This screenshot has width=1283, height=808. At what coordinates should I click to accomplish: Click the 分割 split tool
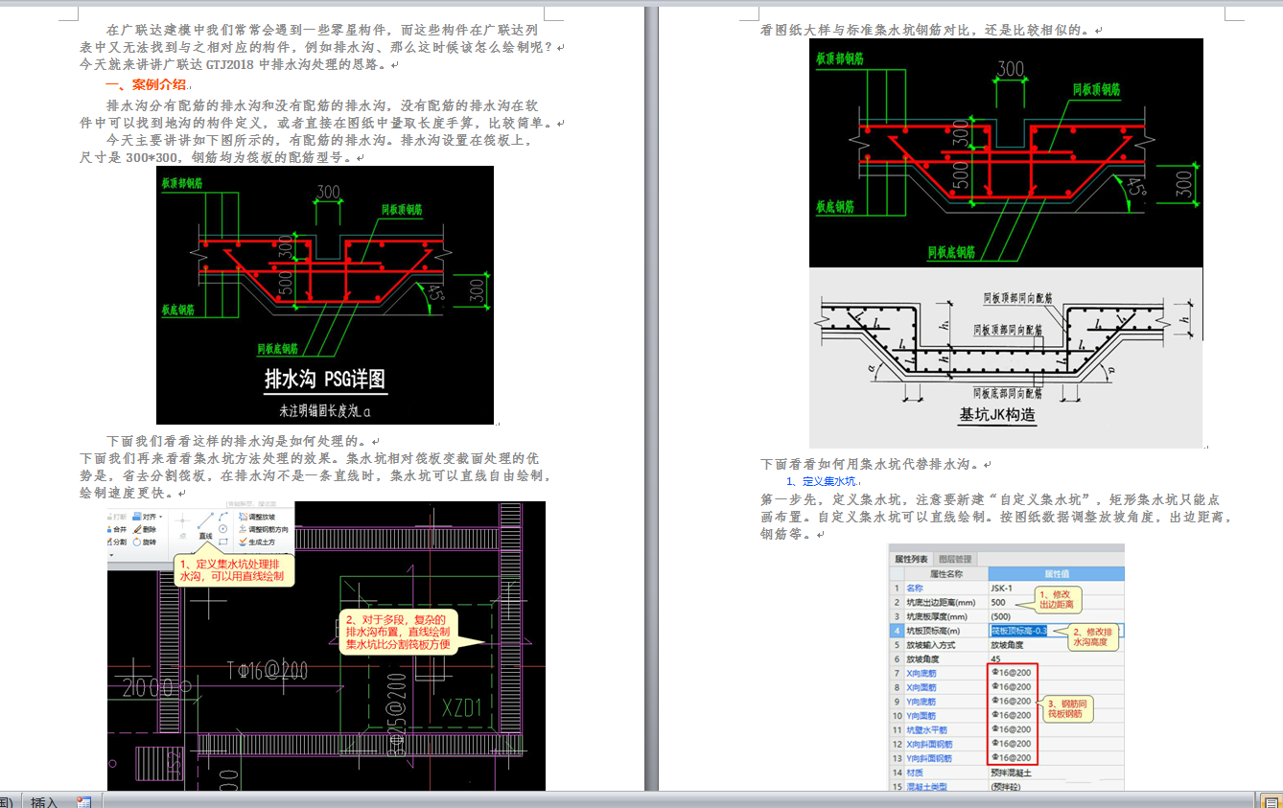click(118, 542)
